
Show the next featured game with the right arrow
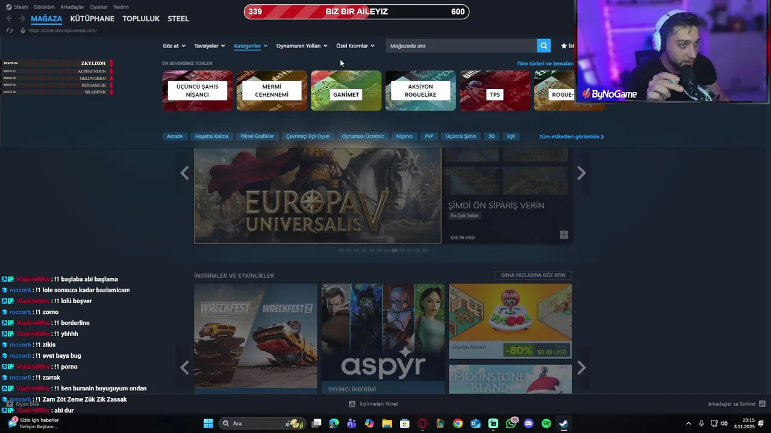[581, 173]
